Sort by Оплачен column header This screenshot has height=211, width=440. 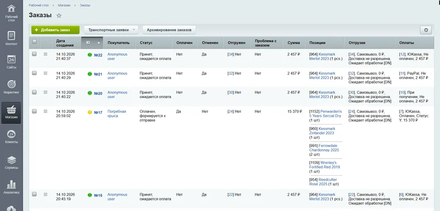coord(184,43)
